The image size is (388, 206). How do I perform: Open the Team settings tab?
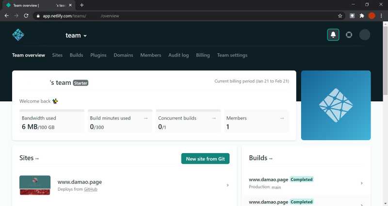(x=232, y=55)
